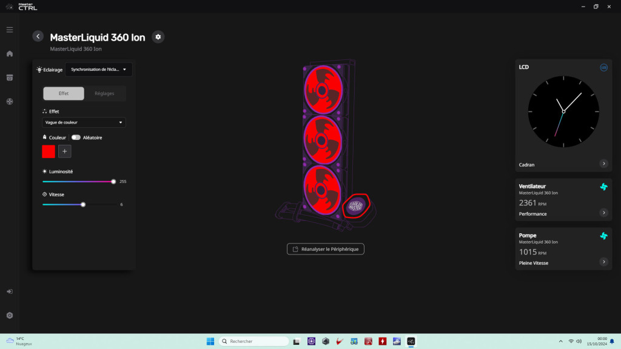Show hidden system tray icons
Viewport: 621px width, 349px height.
(x=560, y=341)
